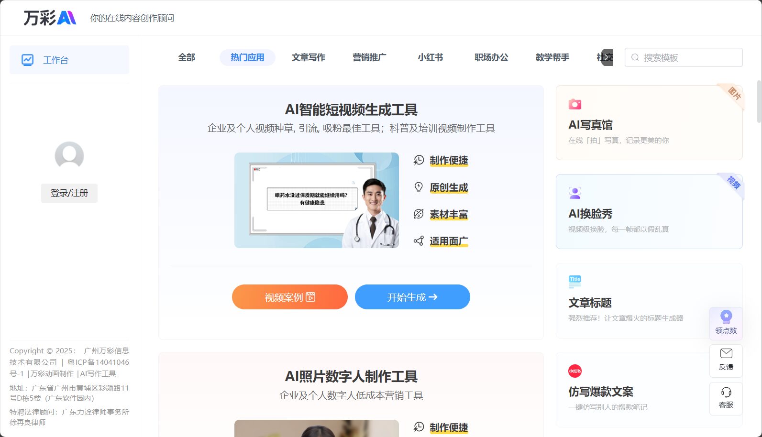Open the 小红书 tab
762x437 pixels.
tap(431, 57)
